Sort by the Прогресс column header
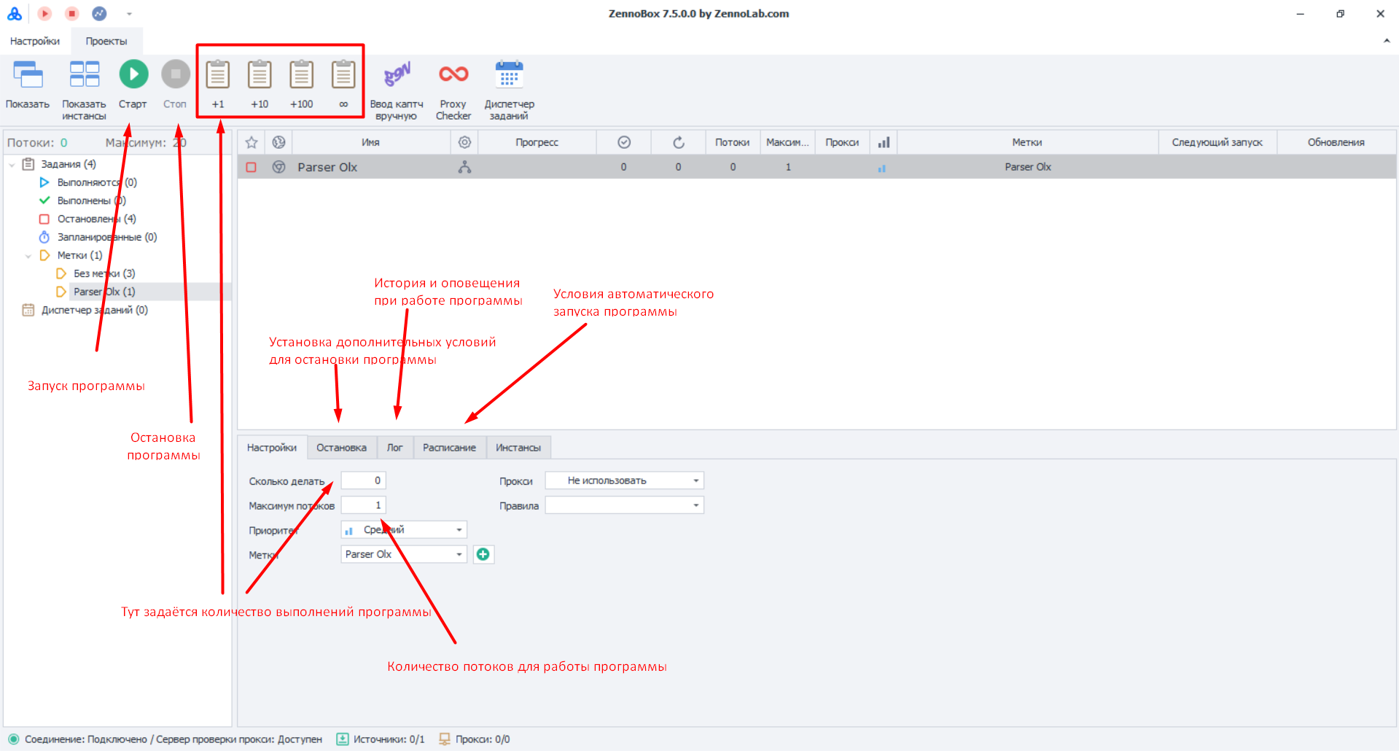The image size is (1399, 751). (x=537, y=142)
